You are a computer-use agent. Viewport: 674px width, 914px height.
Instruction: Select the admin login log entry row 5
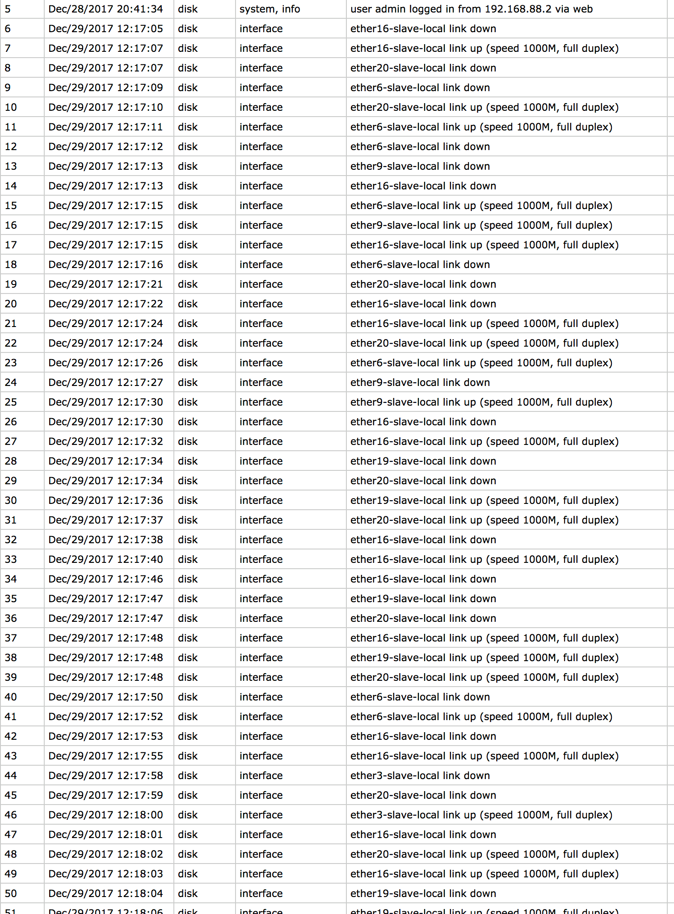tap(337, 9)
